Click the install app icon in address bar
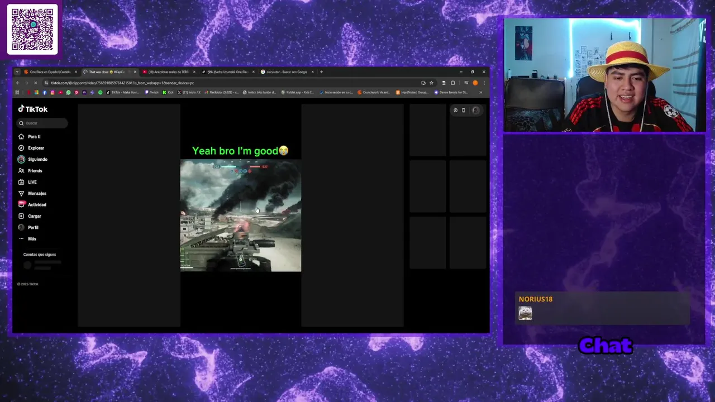The width and height of the screenshot is (715, 402). pos(423,83)
